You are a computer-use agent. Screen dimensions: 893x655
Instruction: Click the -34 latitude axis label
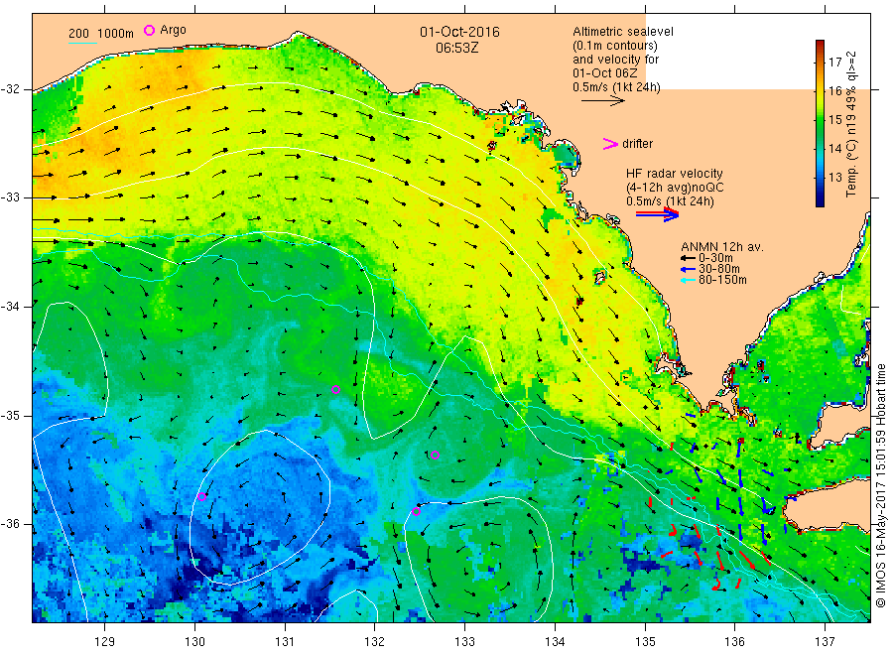pos(10,307)
